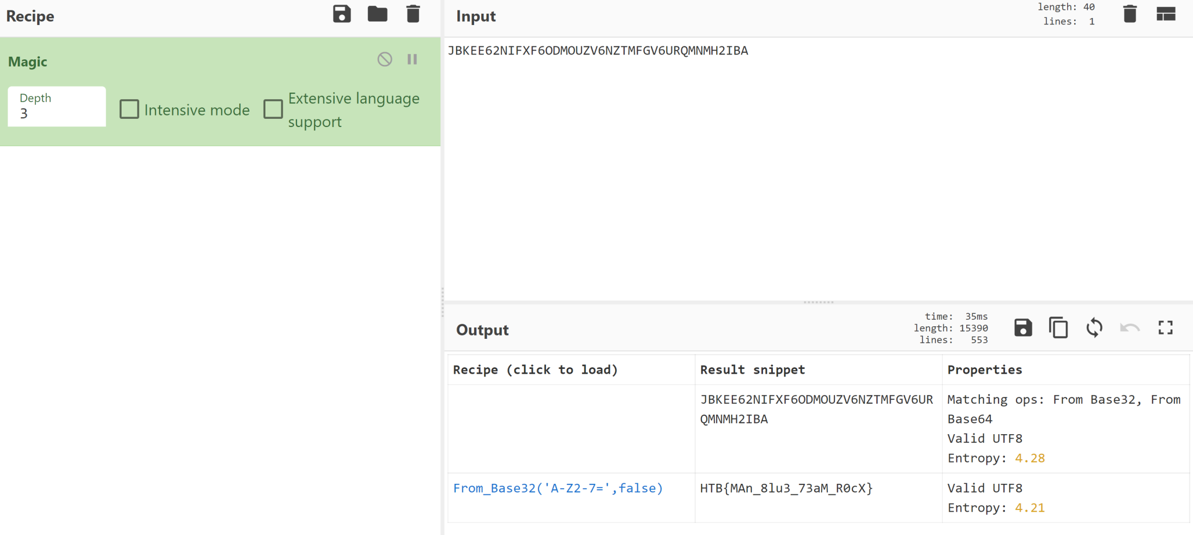Click the HTB flag result snippet
This screenshot has height=535, width=1193.
pos(786,488)
